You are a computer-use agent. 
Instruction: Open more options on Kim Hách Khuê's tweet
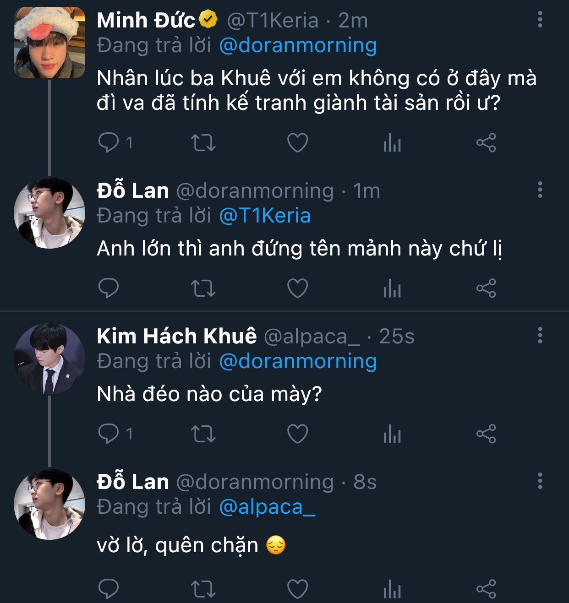540,335
